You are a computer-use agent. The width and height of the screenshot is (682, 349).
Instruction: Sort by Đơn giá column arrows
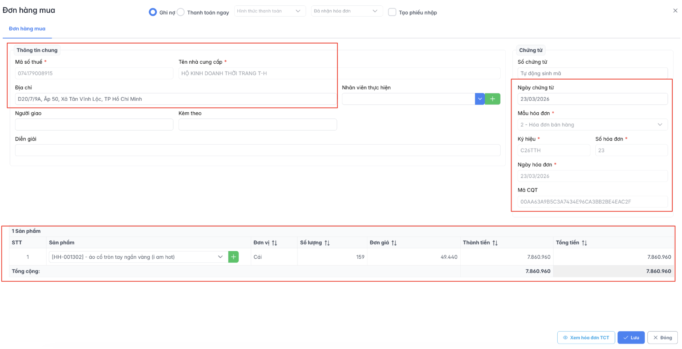[394, 243]
